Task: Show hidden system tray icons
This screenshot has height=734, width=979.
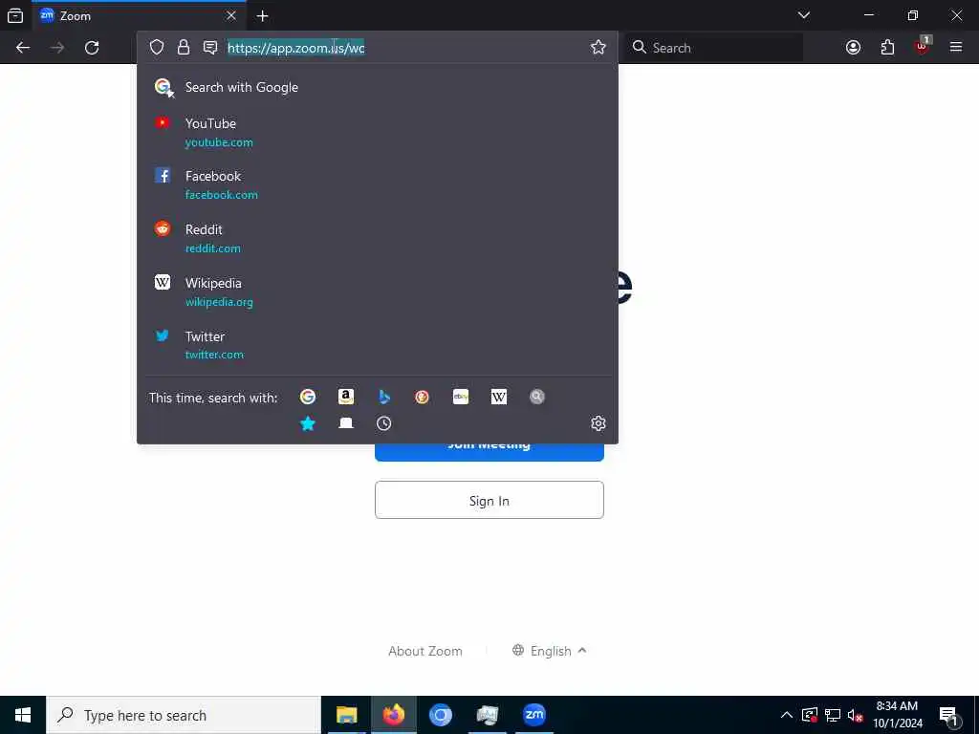Action: pos(787,715)
